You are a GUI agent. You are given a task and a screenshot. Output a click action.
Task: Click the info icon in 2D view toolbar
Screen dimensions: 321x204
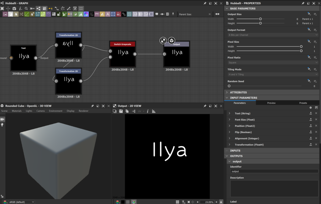(148, 111)
